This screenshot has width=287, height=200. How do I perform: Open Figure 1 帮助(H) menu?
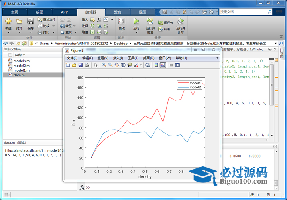pyautogui.click(x=181, y=58)
